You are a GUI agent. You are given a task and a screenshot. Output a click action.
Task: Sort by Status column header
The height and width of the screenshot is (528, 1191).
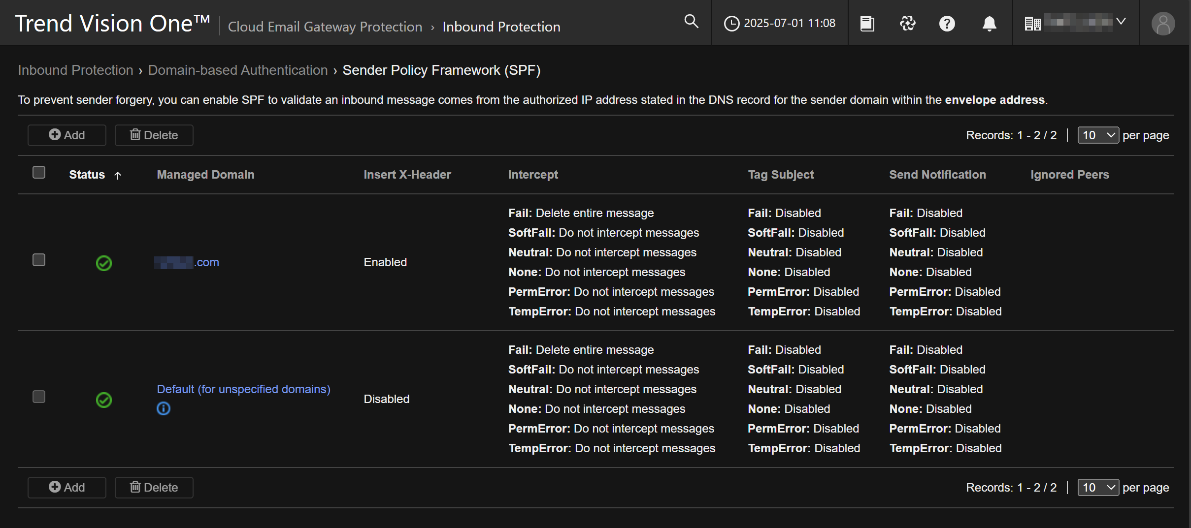(x=87, y=175)
